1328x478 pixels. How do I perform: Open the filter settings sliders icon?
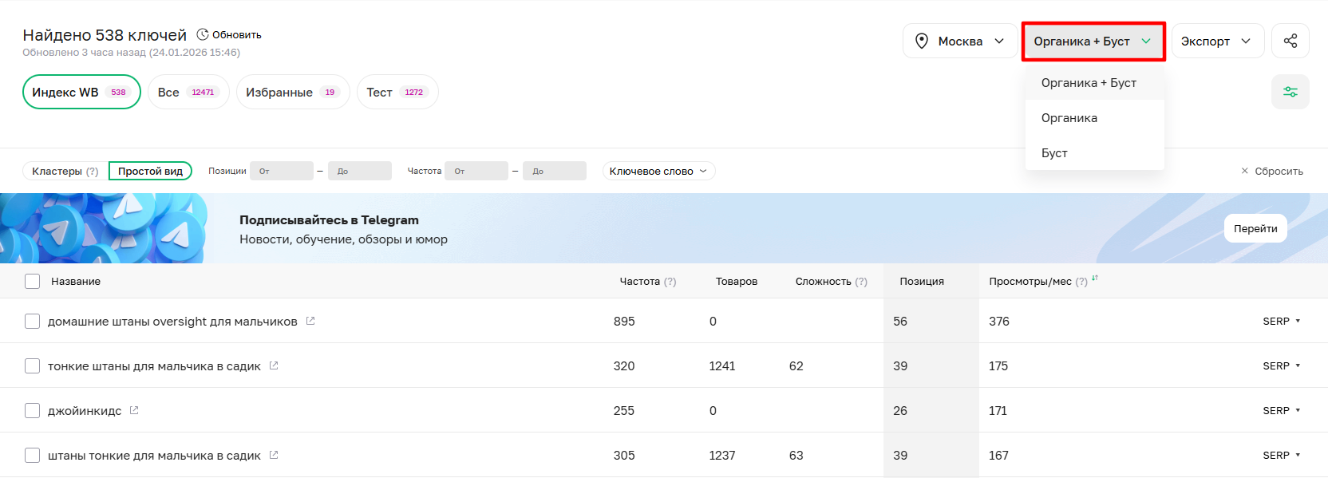click(1290, 92)
